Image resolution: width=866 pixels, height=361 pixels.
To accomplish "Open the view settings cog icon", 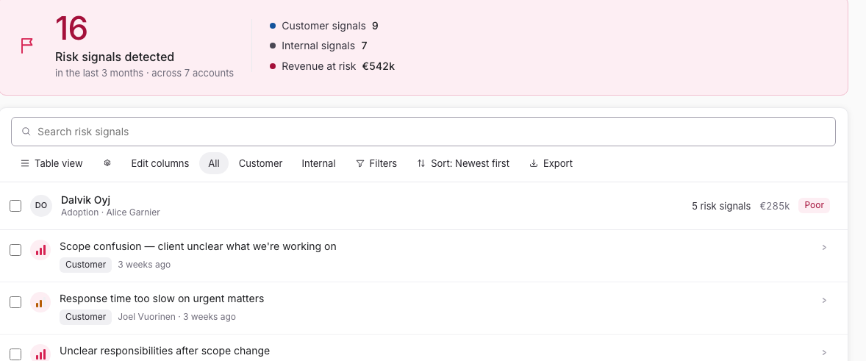I will coord(107,162).
